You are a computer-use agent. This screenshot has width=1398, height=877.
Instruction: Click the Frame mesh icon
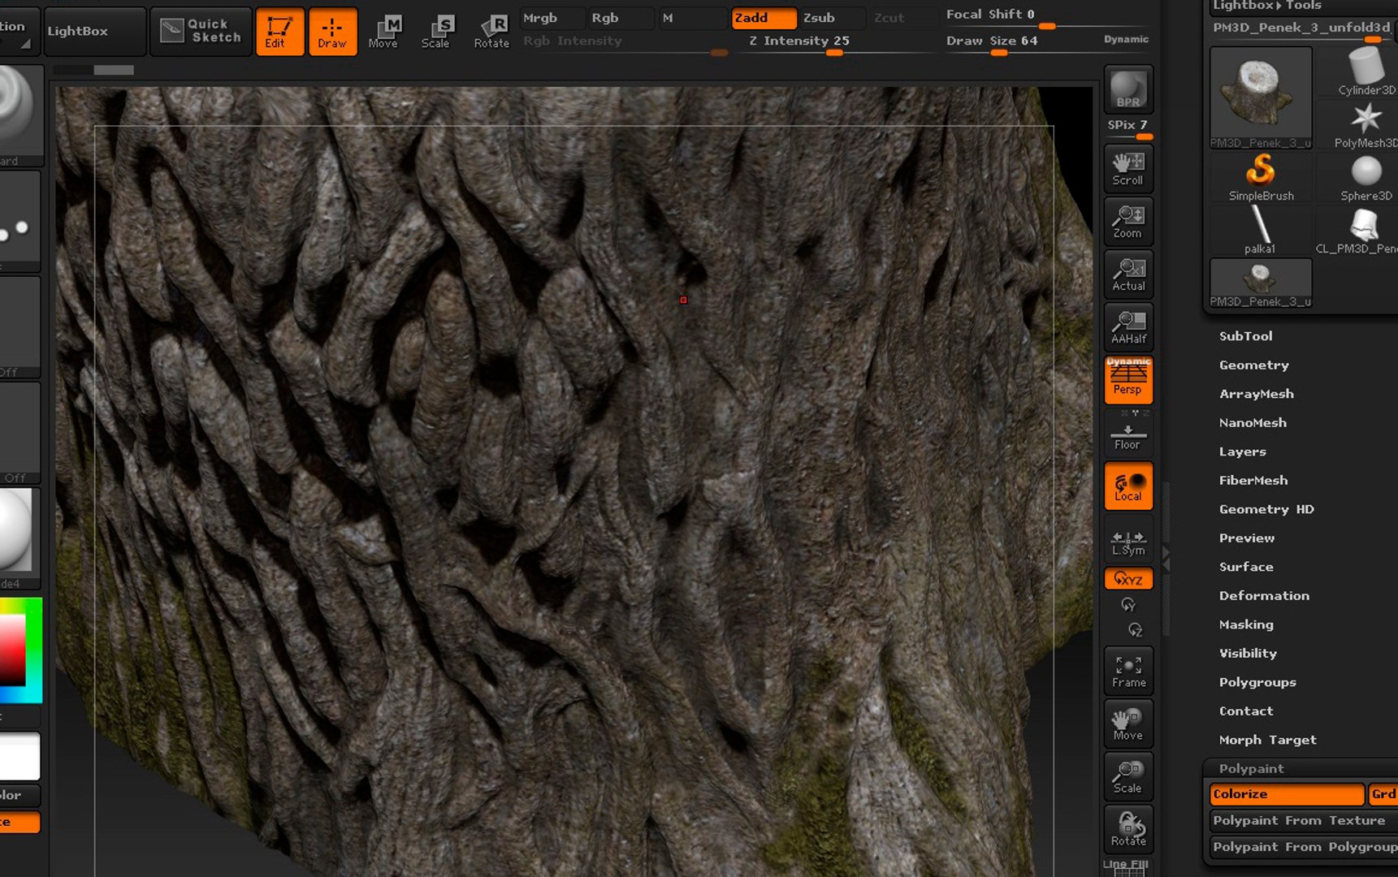coord(1128,670)
